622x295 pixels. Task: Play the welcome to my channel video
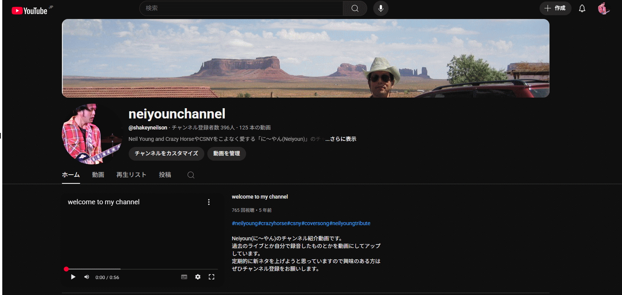(x=73, y=277)
